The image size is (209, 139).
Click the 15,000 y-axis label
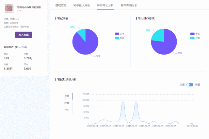[x=86, y=106]
